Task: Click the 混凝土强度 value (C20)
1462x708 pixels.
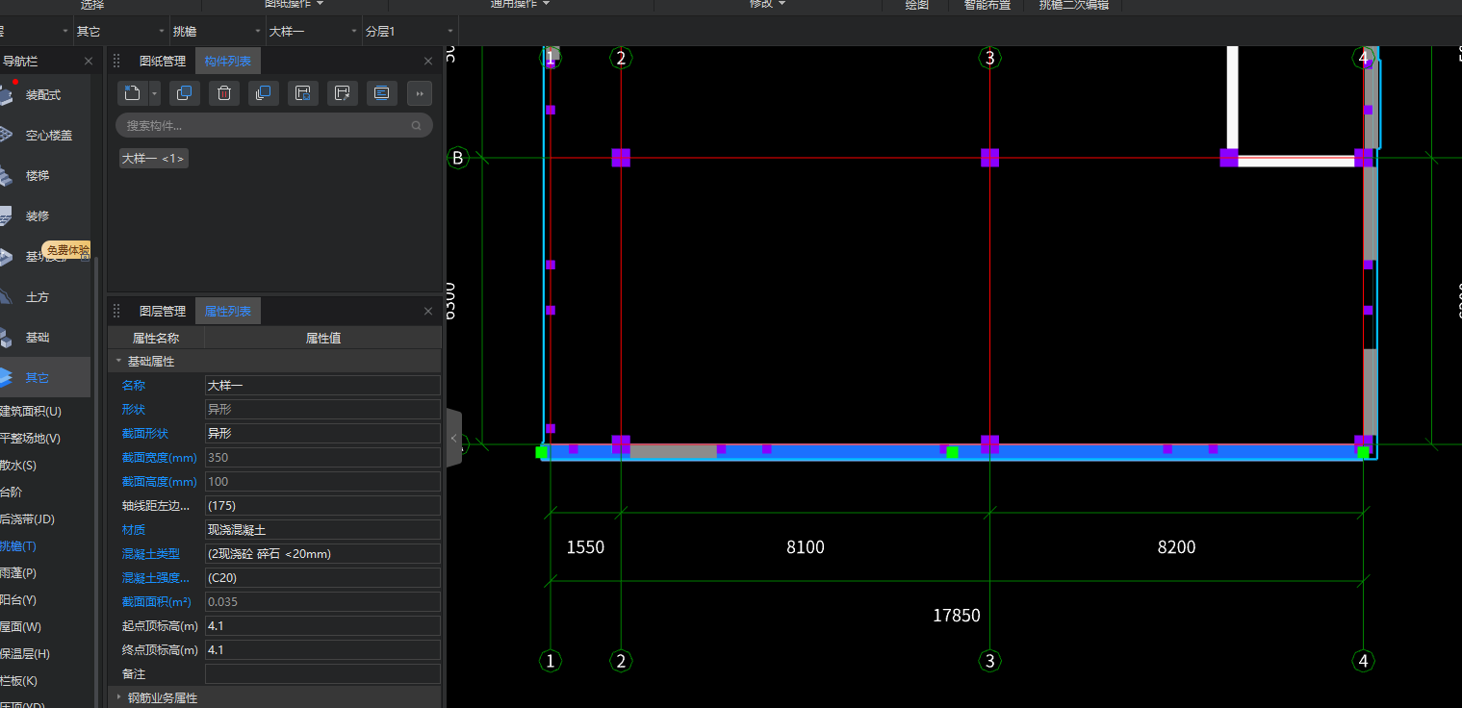Action: pyautogui.click(x=322, y=577)
